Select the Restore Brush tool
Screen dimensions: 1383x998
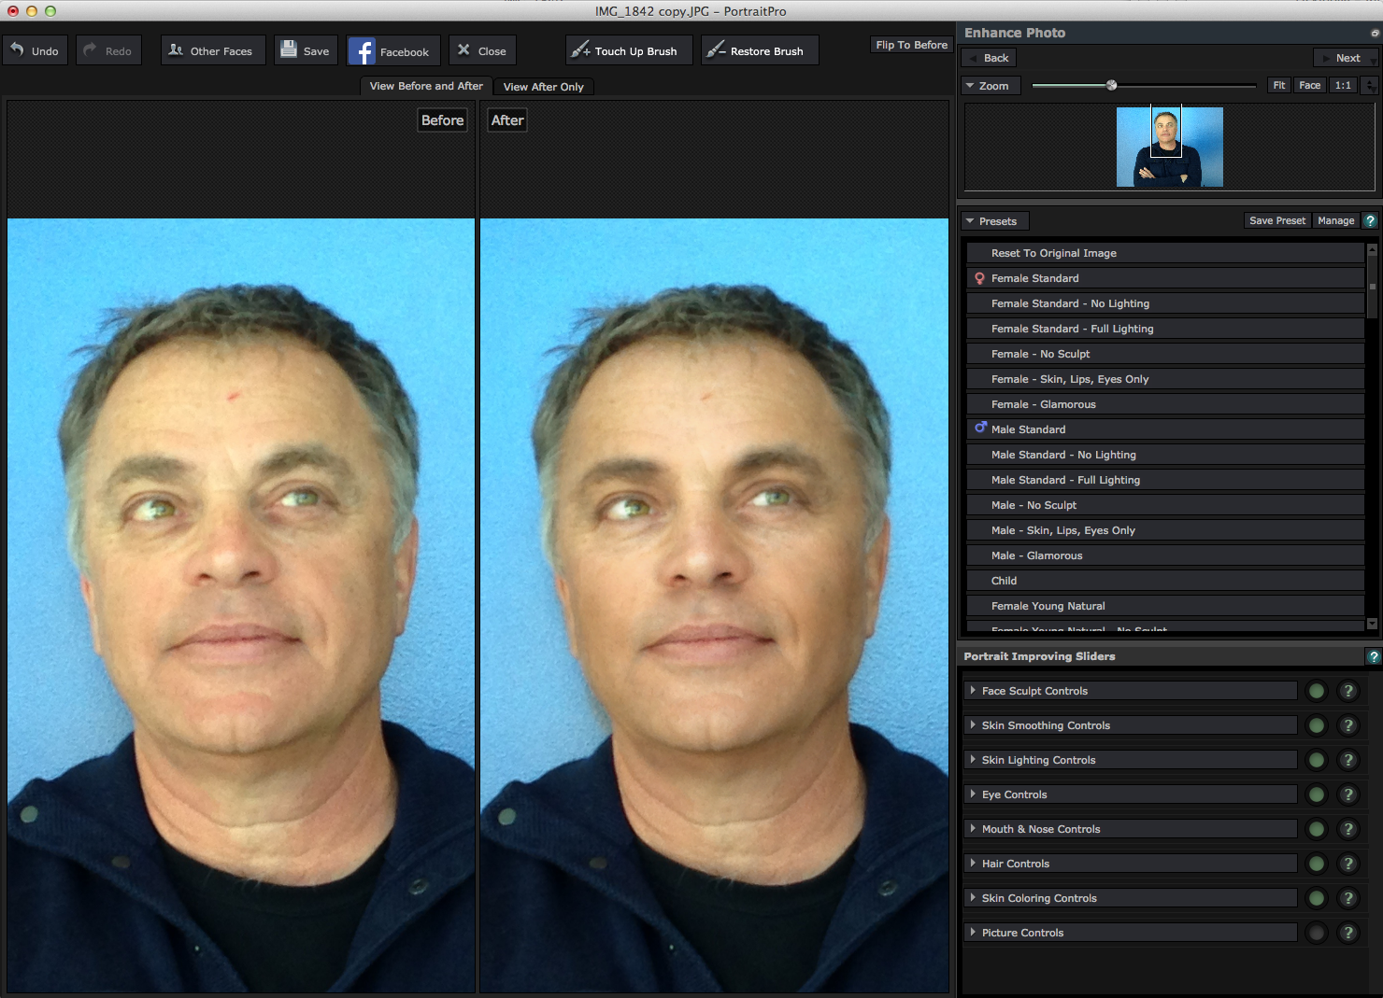[760, 50]
